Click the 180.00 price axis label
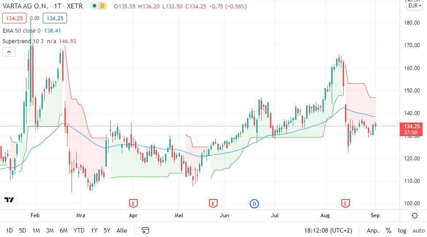427x237 pixels. 412,23
